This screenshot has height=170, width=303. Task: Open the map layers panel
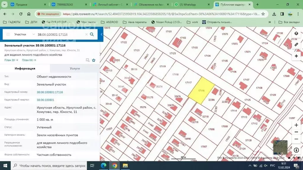[296, 34]
